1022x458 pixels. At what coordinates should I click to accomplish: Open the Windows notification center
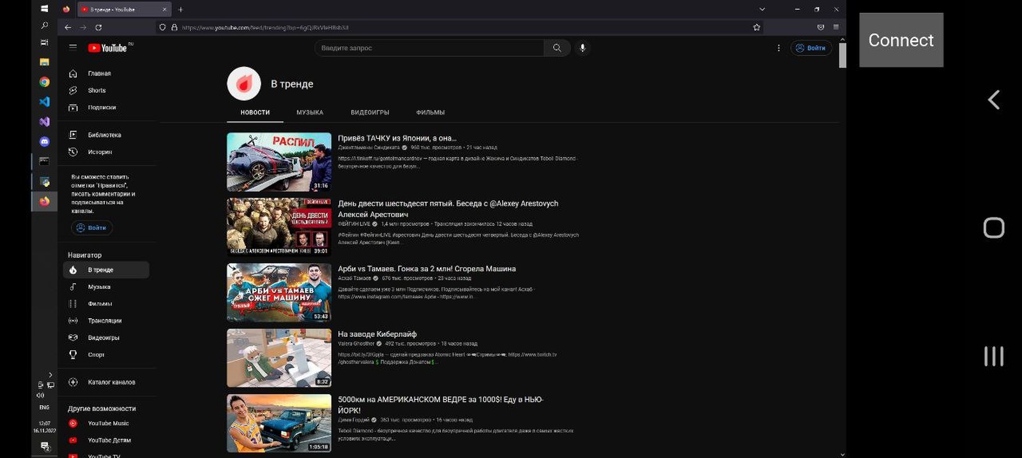44,447
